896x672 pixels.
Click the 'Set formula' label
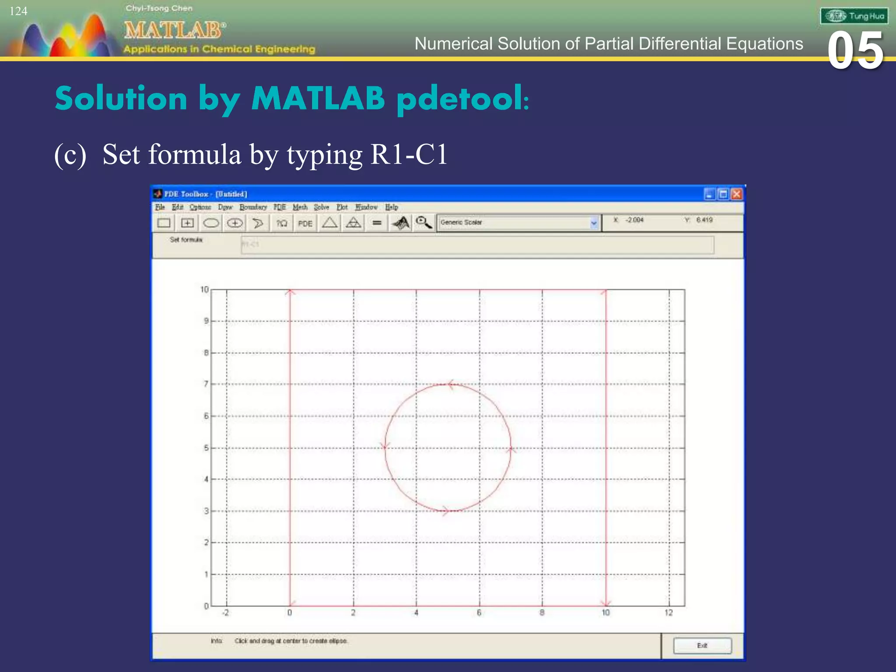[186, 240]
